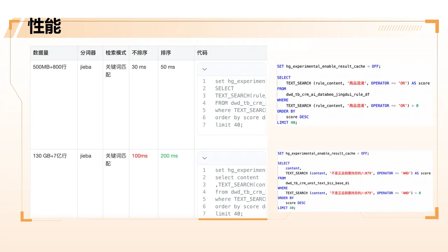Click the 50 ms sorted value
Image resolution: width=448 pixels, height=252 pixels.
(168, 67)
